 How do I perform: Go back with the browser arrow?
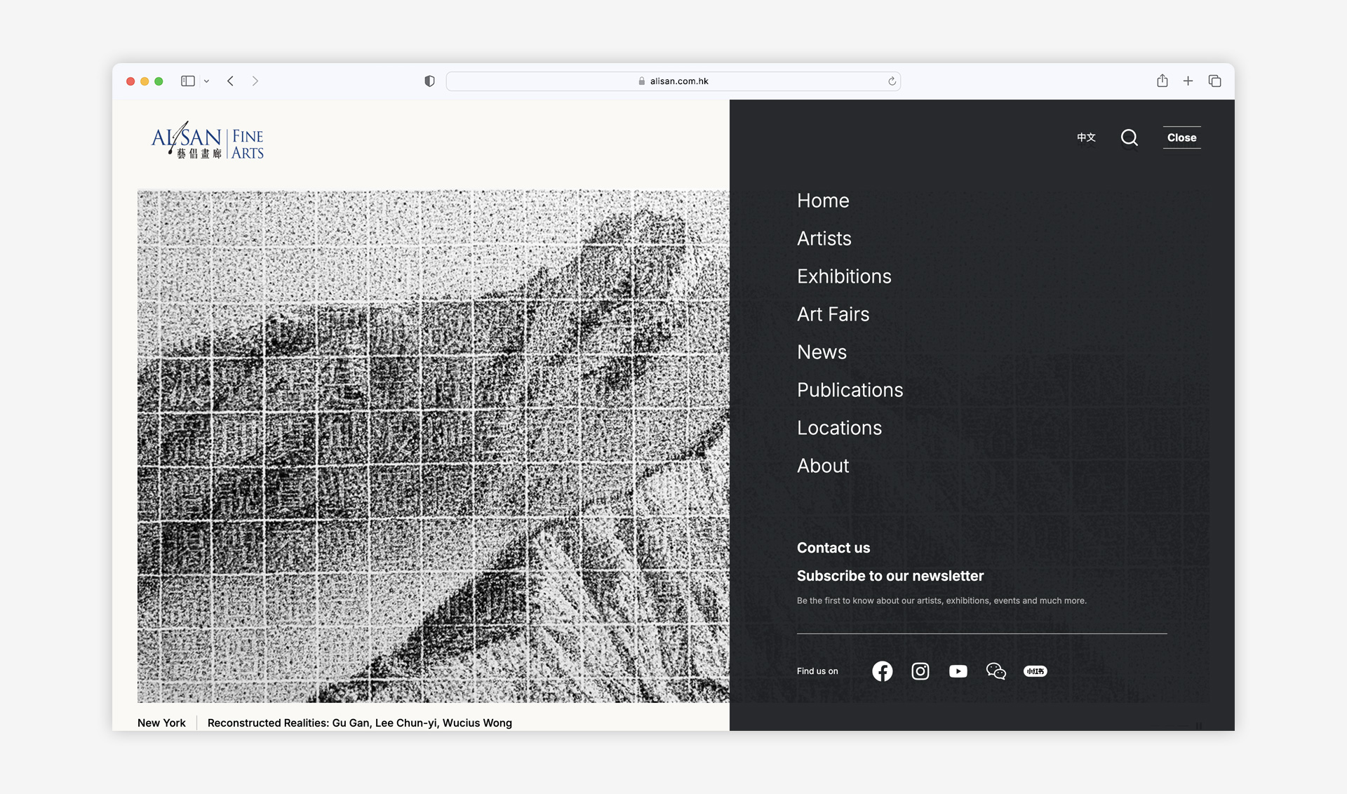pos(230,81)
